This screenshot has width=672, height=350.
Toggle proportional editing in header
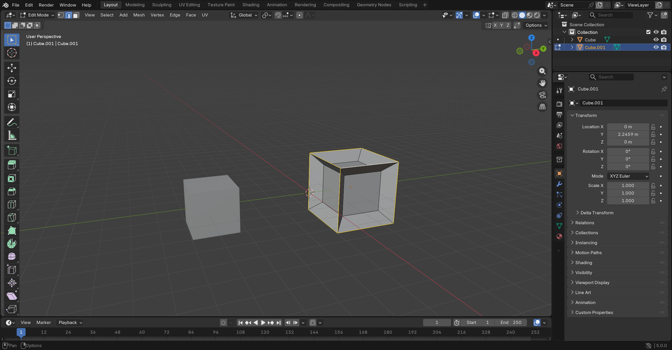(300, 15)
